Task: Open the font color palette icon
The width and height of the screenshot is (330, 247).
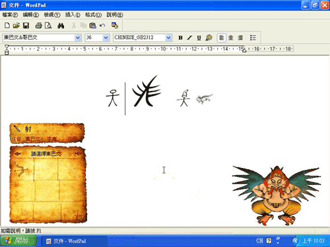Action: click(209, 38)
